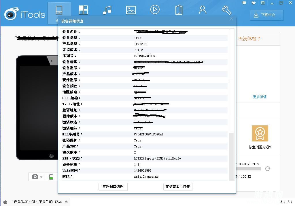Open the Contacts person icon
This screenshot has width=295, height=206.
tap(203, 10)
